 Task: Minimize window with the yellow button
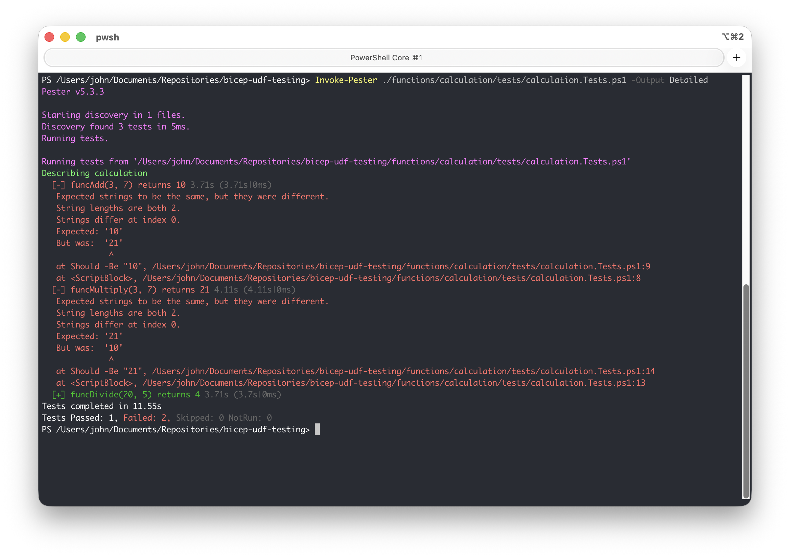(x=65, y=37)
